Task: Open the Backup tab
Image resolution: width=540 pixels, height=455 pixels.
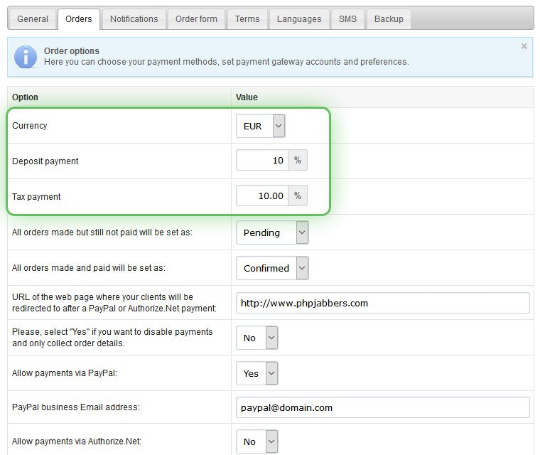Action: 389,19
